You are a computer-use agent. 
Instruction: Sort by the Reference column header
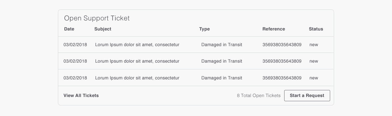pos(274,29)
